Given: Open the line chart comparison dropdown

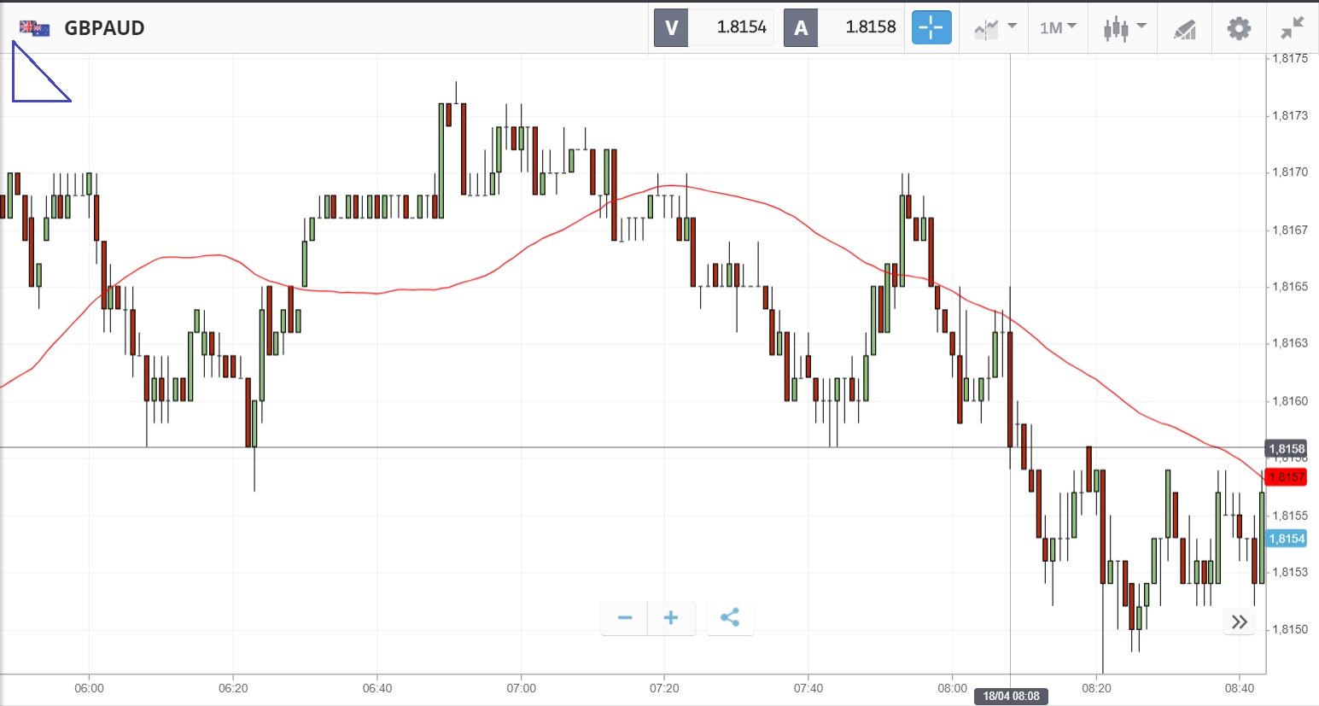Looking at the screenshot, I should (995, 28).
